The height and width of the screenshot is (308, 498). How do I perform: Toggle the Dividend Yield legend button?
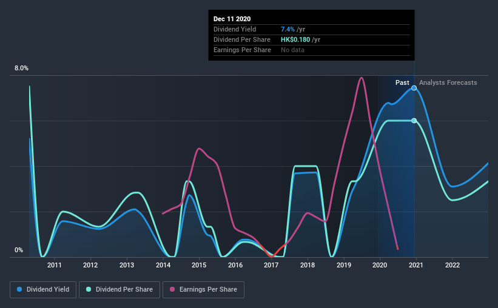(x=43, y=290)
